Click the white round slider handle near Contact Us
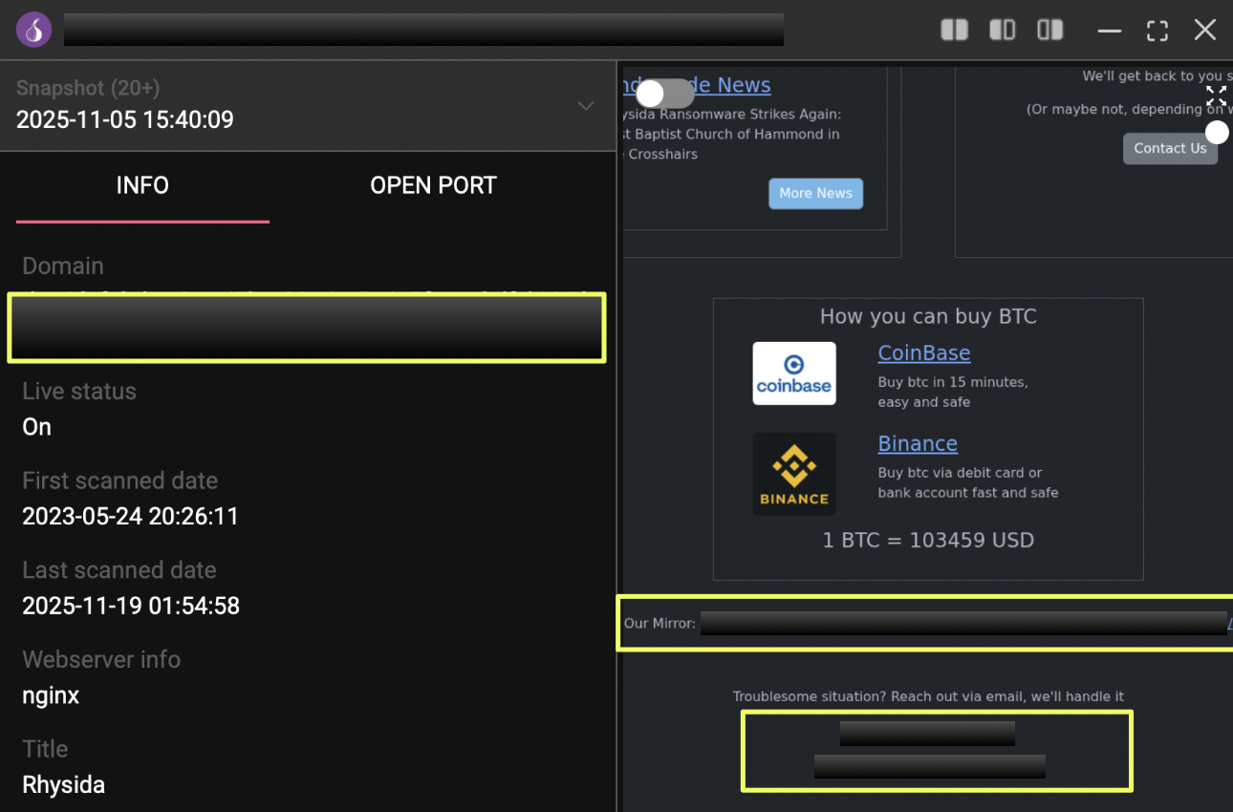The height and width of the screenshot is (812, 1233). [1217, 132]
